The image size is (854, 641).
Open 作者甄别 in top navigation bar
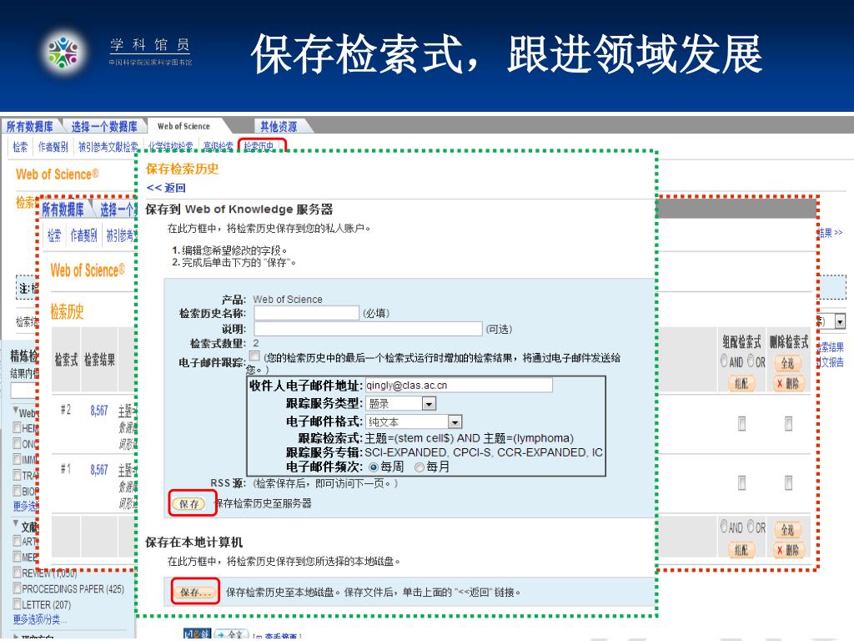(x=53, y=147)
